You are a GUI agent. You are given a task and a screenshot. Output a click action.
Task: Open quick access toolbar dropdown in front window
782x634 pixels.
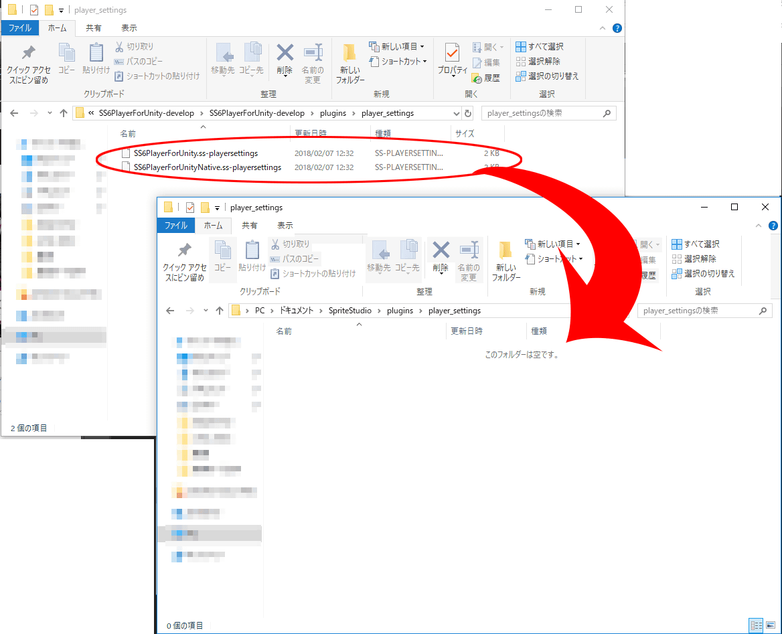coord(217,208)
